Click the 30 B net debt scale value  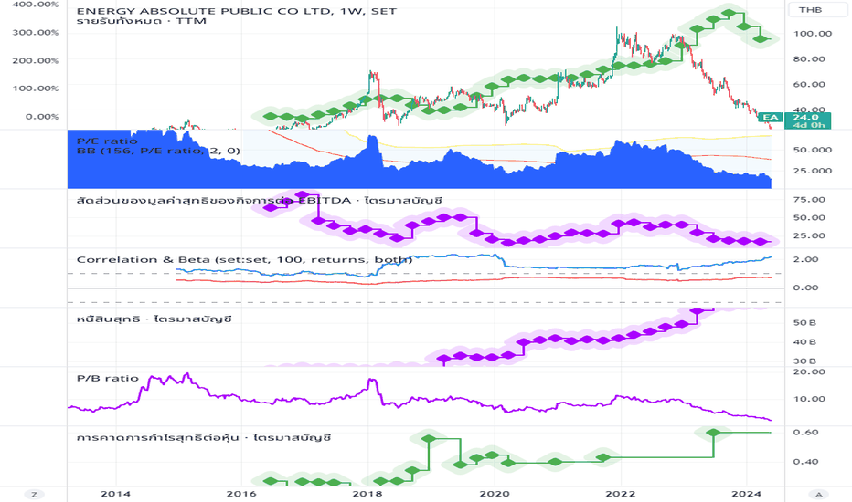[804, 361]
